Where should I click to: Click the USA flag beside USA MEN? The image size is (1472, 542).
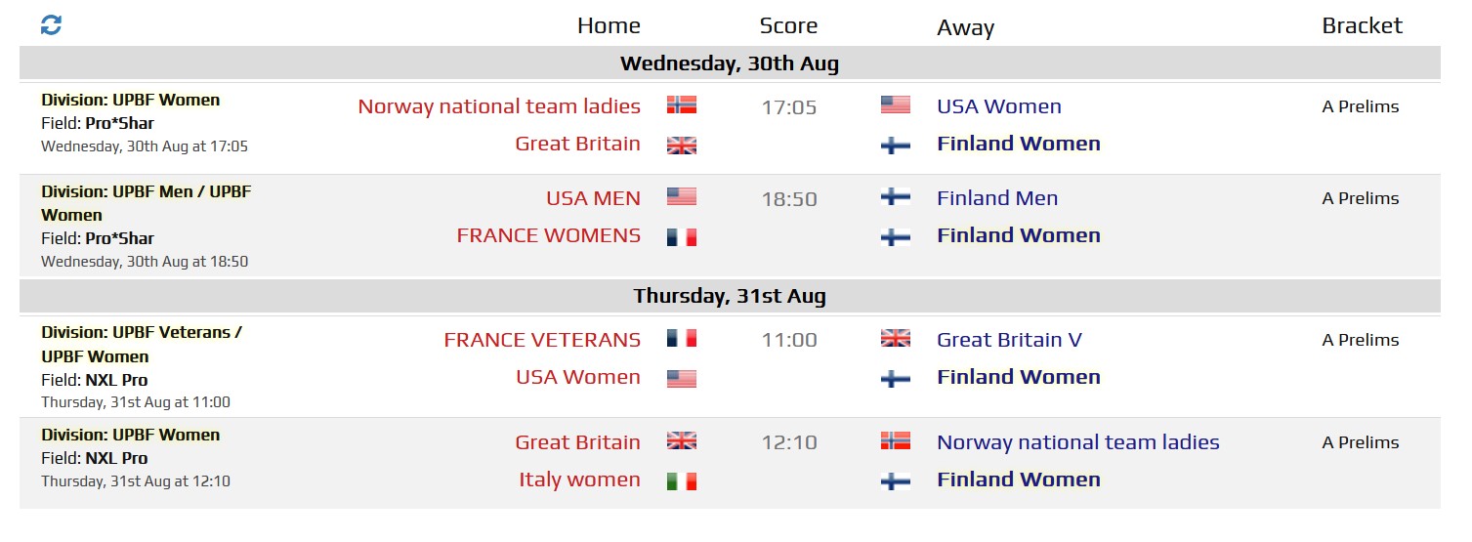682,197
